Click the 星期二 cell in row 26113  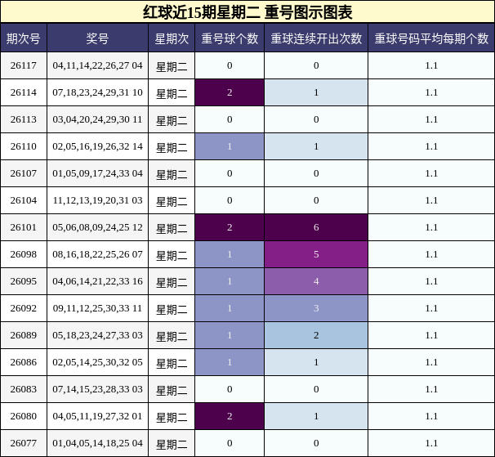(x=172, y=119)
